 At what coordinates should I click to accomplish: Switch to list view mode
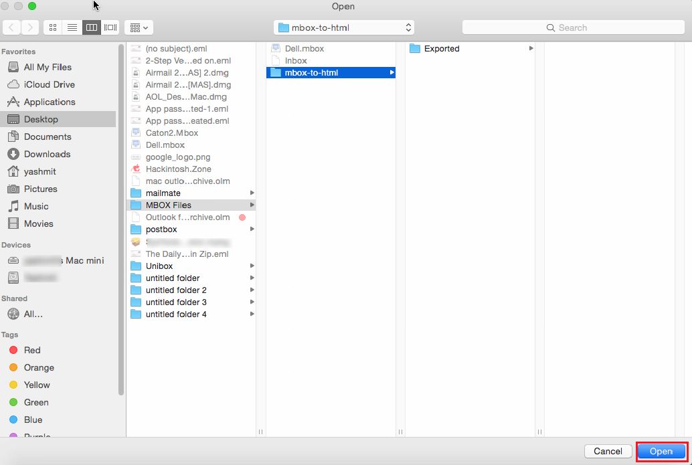(x=72, y=27)
